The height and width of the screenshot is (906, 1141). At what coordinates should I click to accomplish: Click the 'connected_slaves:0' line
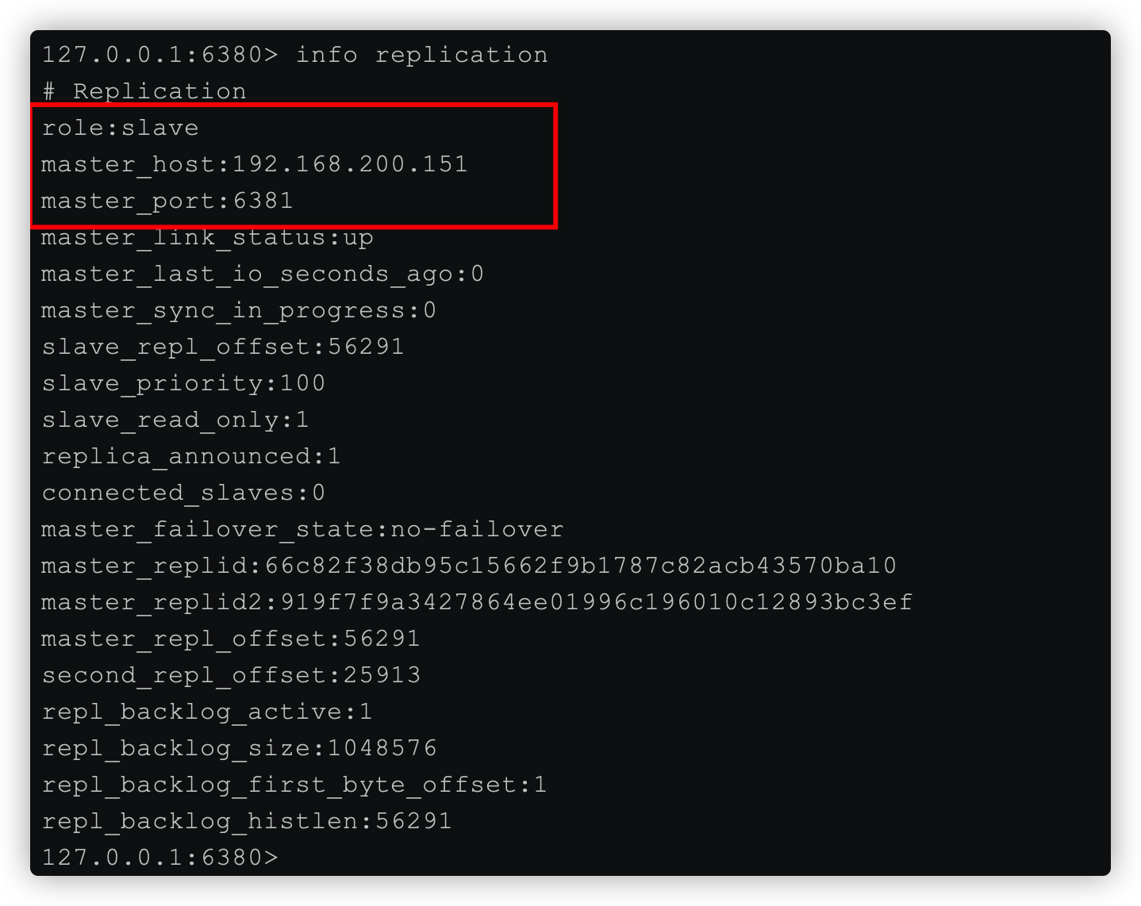[183, 493]
